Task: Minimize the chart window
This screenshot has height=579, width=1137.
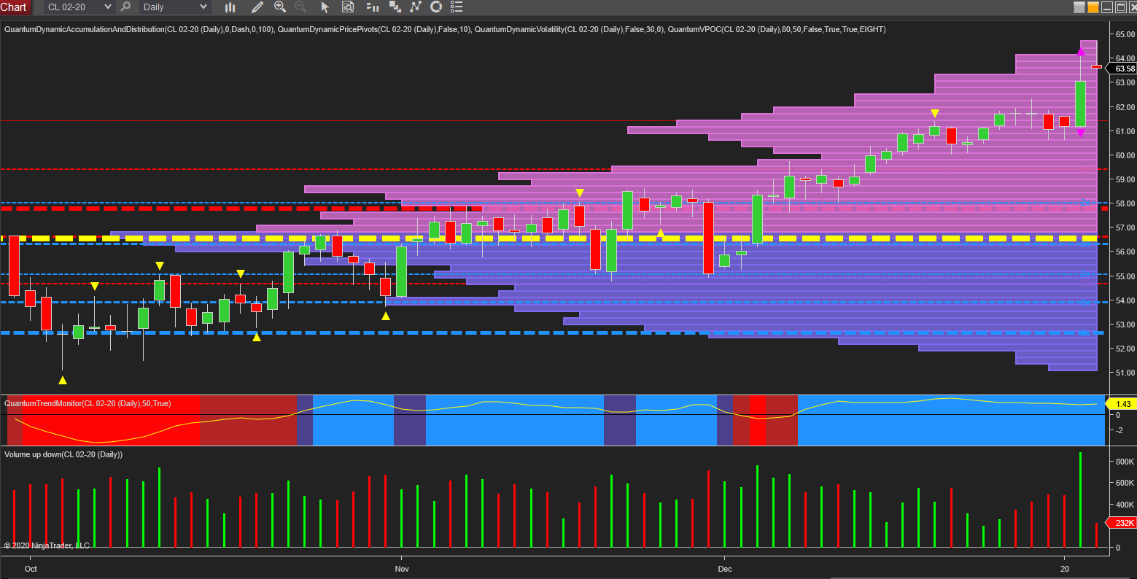Action: pos(1106,7)
